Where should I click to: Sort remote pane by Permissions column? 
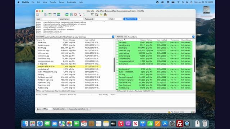point(175,40)
